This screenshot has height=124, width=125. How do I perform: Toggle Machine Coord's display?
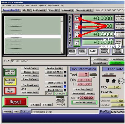104,51
